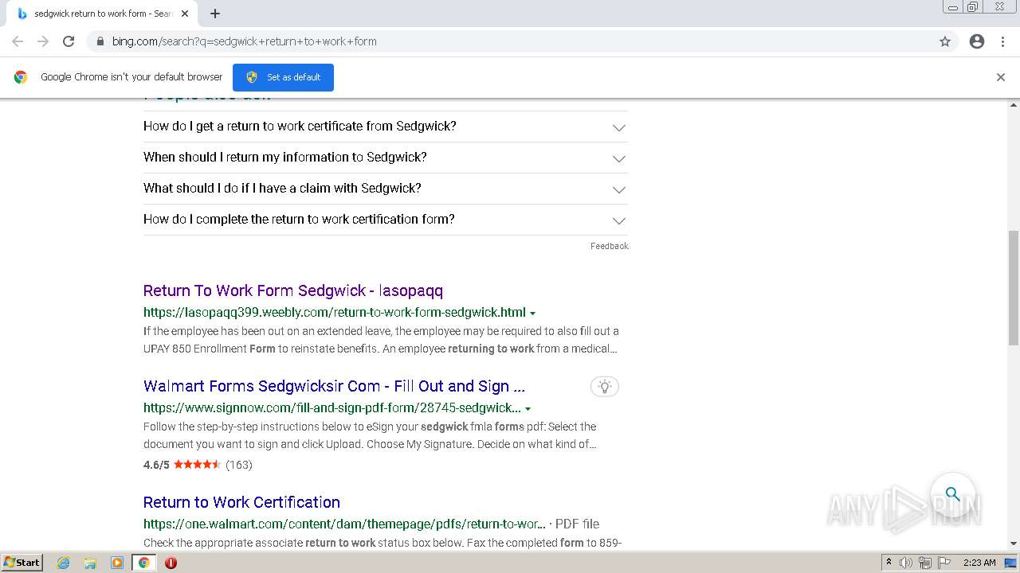Open 'Walmart Forms Sedgwicksir Com' result
The width and height of the screenshot is (1020, 573).
334,386
